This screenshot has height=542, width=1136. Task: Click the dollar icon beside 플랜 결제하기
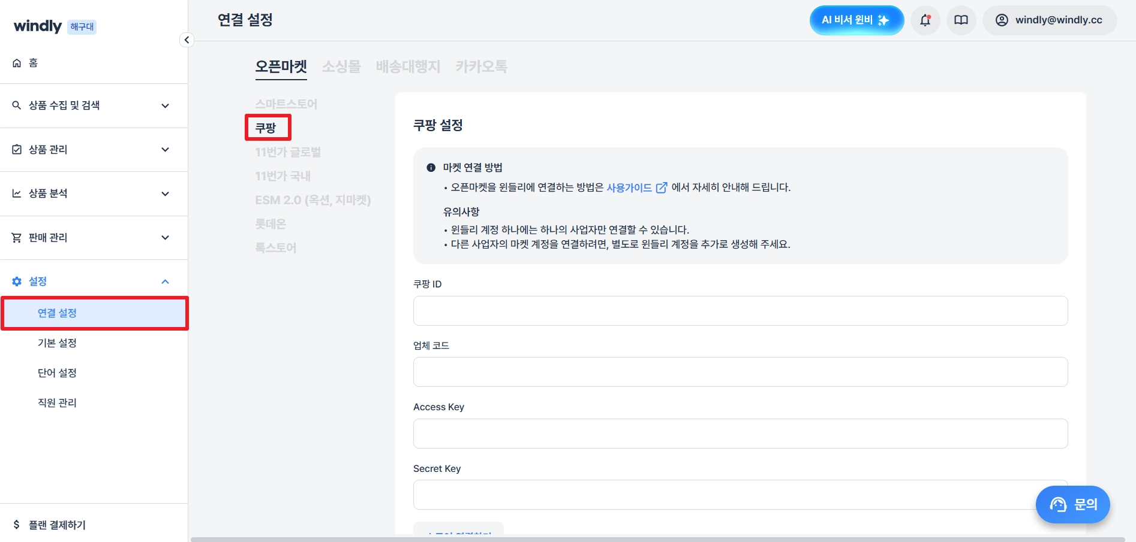click(17, 525)
